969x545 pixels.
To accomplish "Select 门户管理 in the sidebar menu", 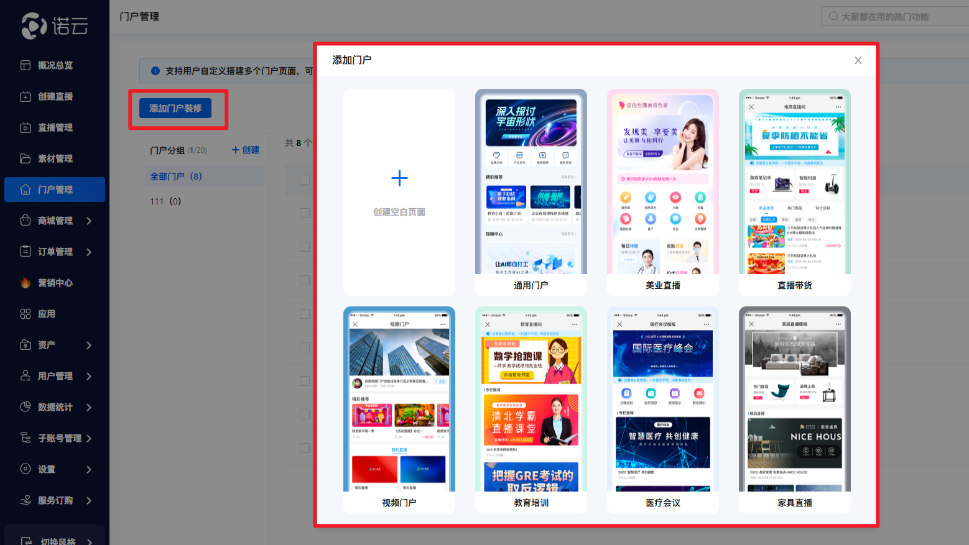I will coord(55,190).
